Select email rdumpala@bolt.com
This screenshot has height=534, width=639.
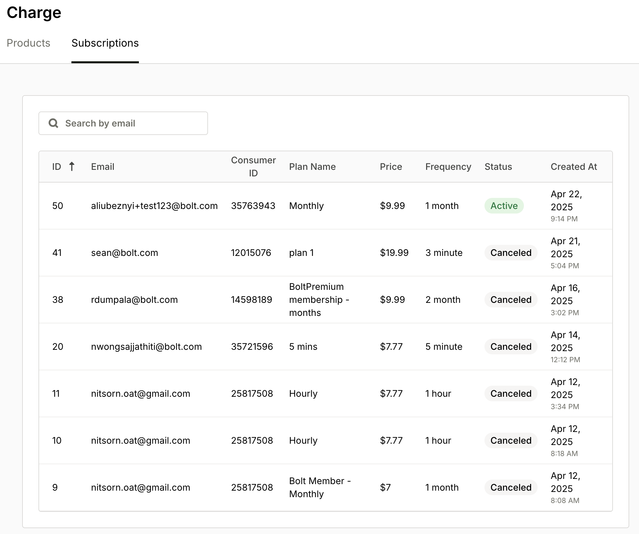click(134, 300)
